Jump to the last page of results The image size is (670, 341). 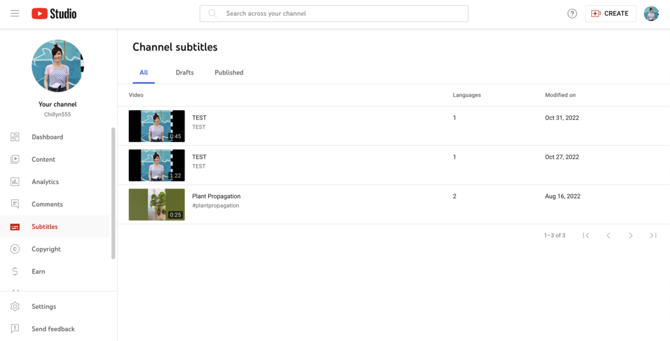click(x=653, y=236)
